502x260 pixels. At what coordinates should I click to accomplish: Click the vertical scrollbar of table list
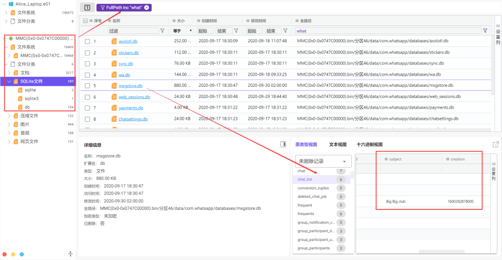point(352,175)
